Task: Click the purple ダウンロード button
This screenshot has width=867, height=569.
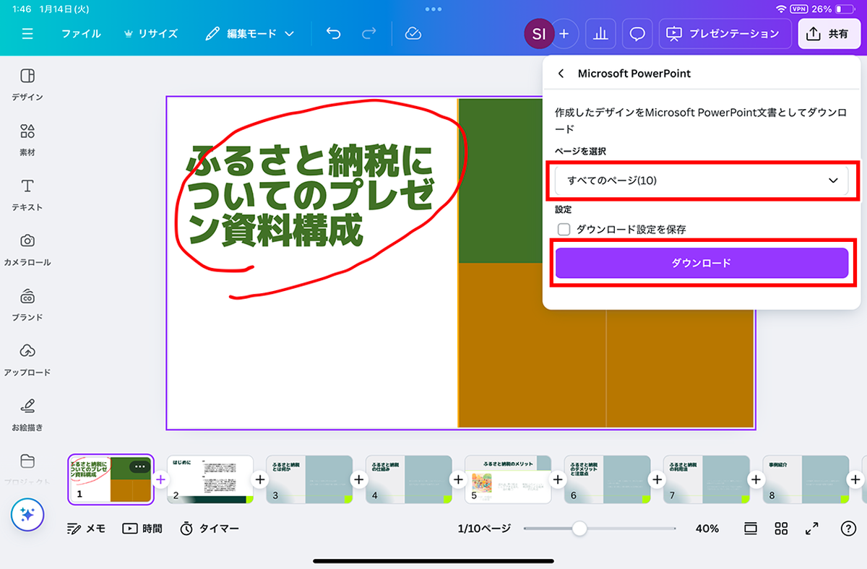Action: (x=701, y=264)
